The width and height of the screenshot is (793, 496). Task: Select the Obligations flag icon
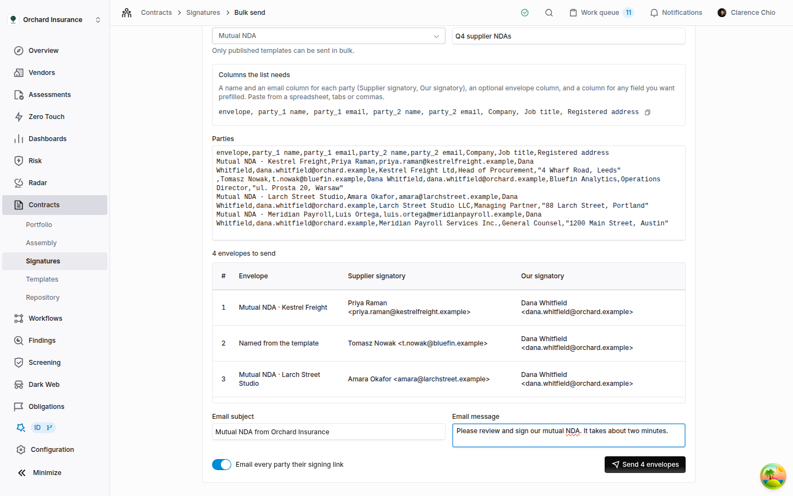(x=19, y=407)
